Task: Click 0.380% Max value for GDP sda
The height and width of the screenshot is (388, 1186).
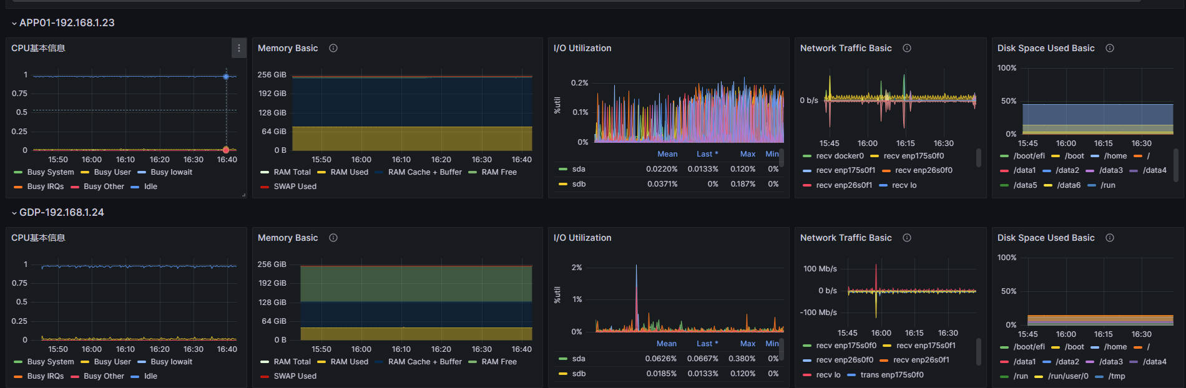Action: click(x=743, y=359)
